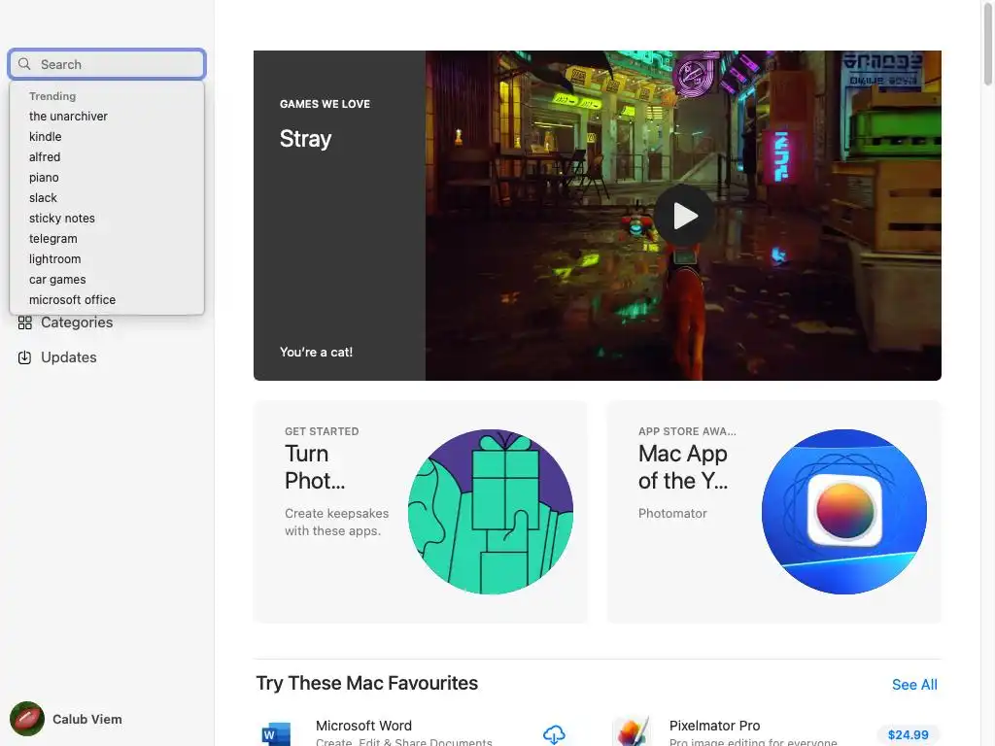Open the Stray featured story title

(x=306, y=138)
